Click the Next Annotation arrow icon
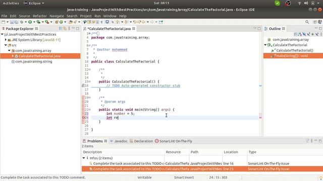This screenshot has width=323, height=181. [118, 22]
